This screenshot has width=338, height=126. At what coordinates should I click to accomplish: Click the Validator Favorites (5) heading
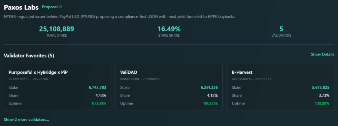click(x=29, y=56)
